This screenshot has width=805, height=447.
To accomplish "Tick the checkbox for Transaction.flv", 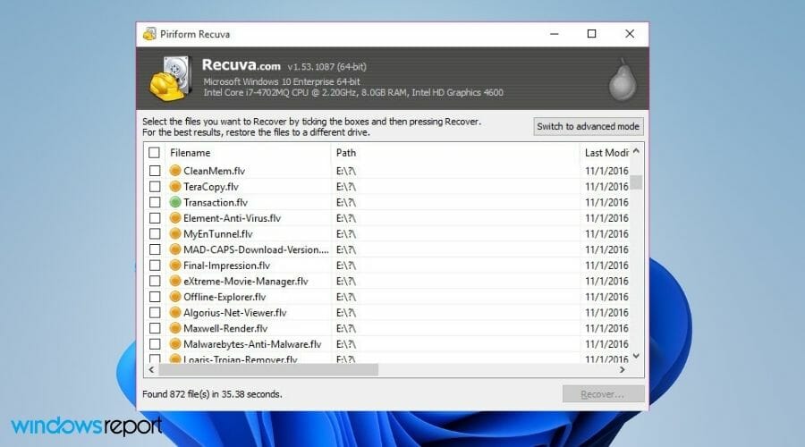I will coord(155,202).
